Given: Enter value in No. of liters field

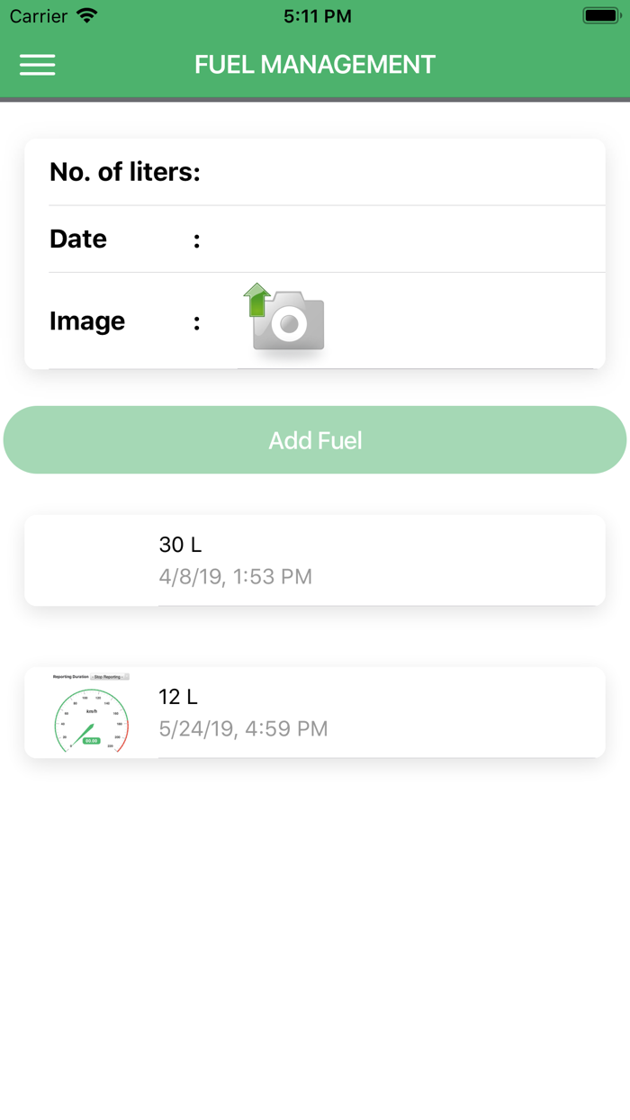Looking at the screenshot, I should pos(400,172).
